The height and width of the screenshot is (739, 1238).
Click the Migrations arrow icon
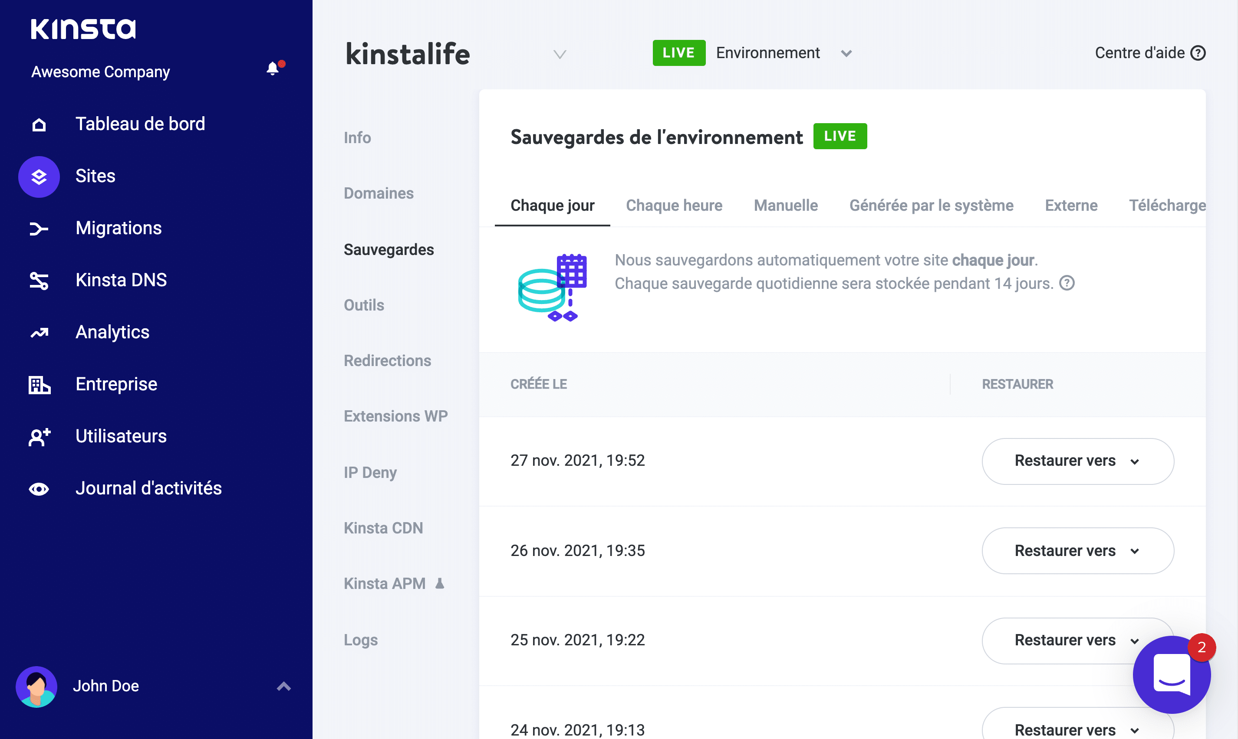39,229
